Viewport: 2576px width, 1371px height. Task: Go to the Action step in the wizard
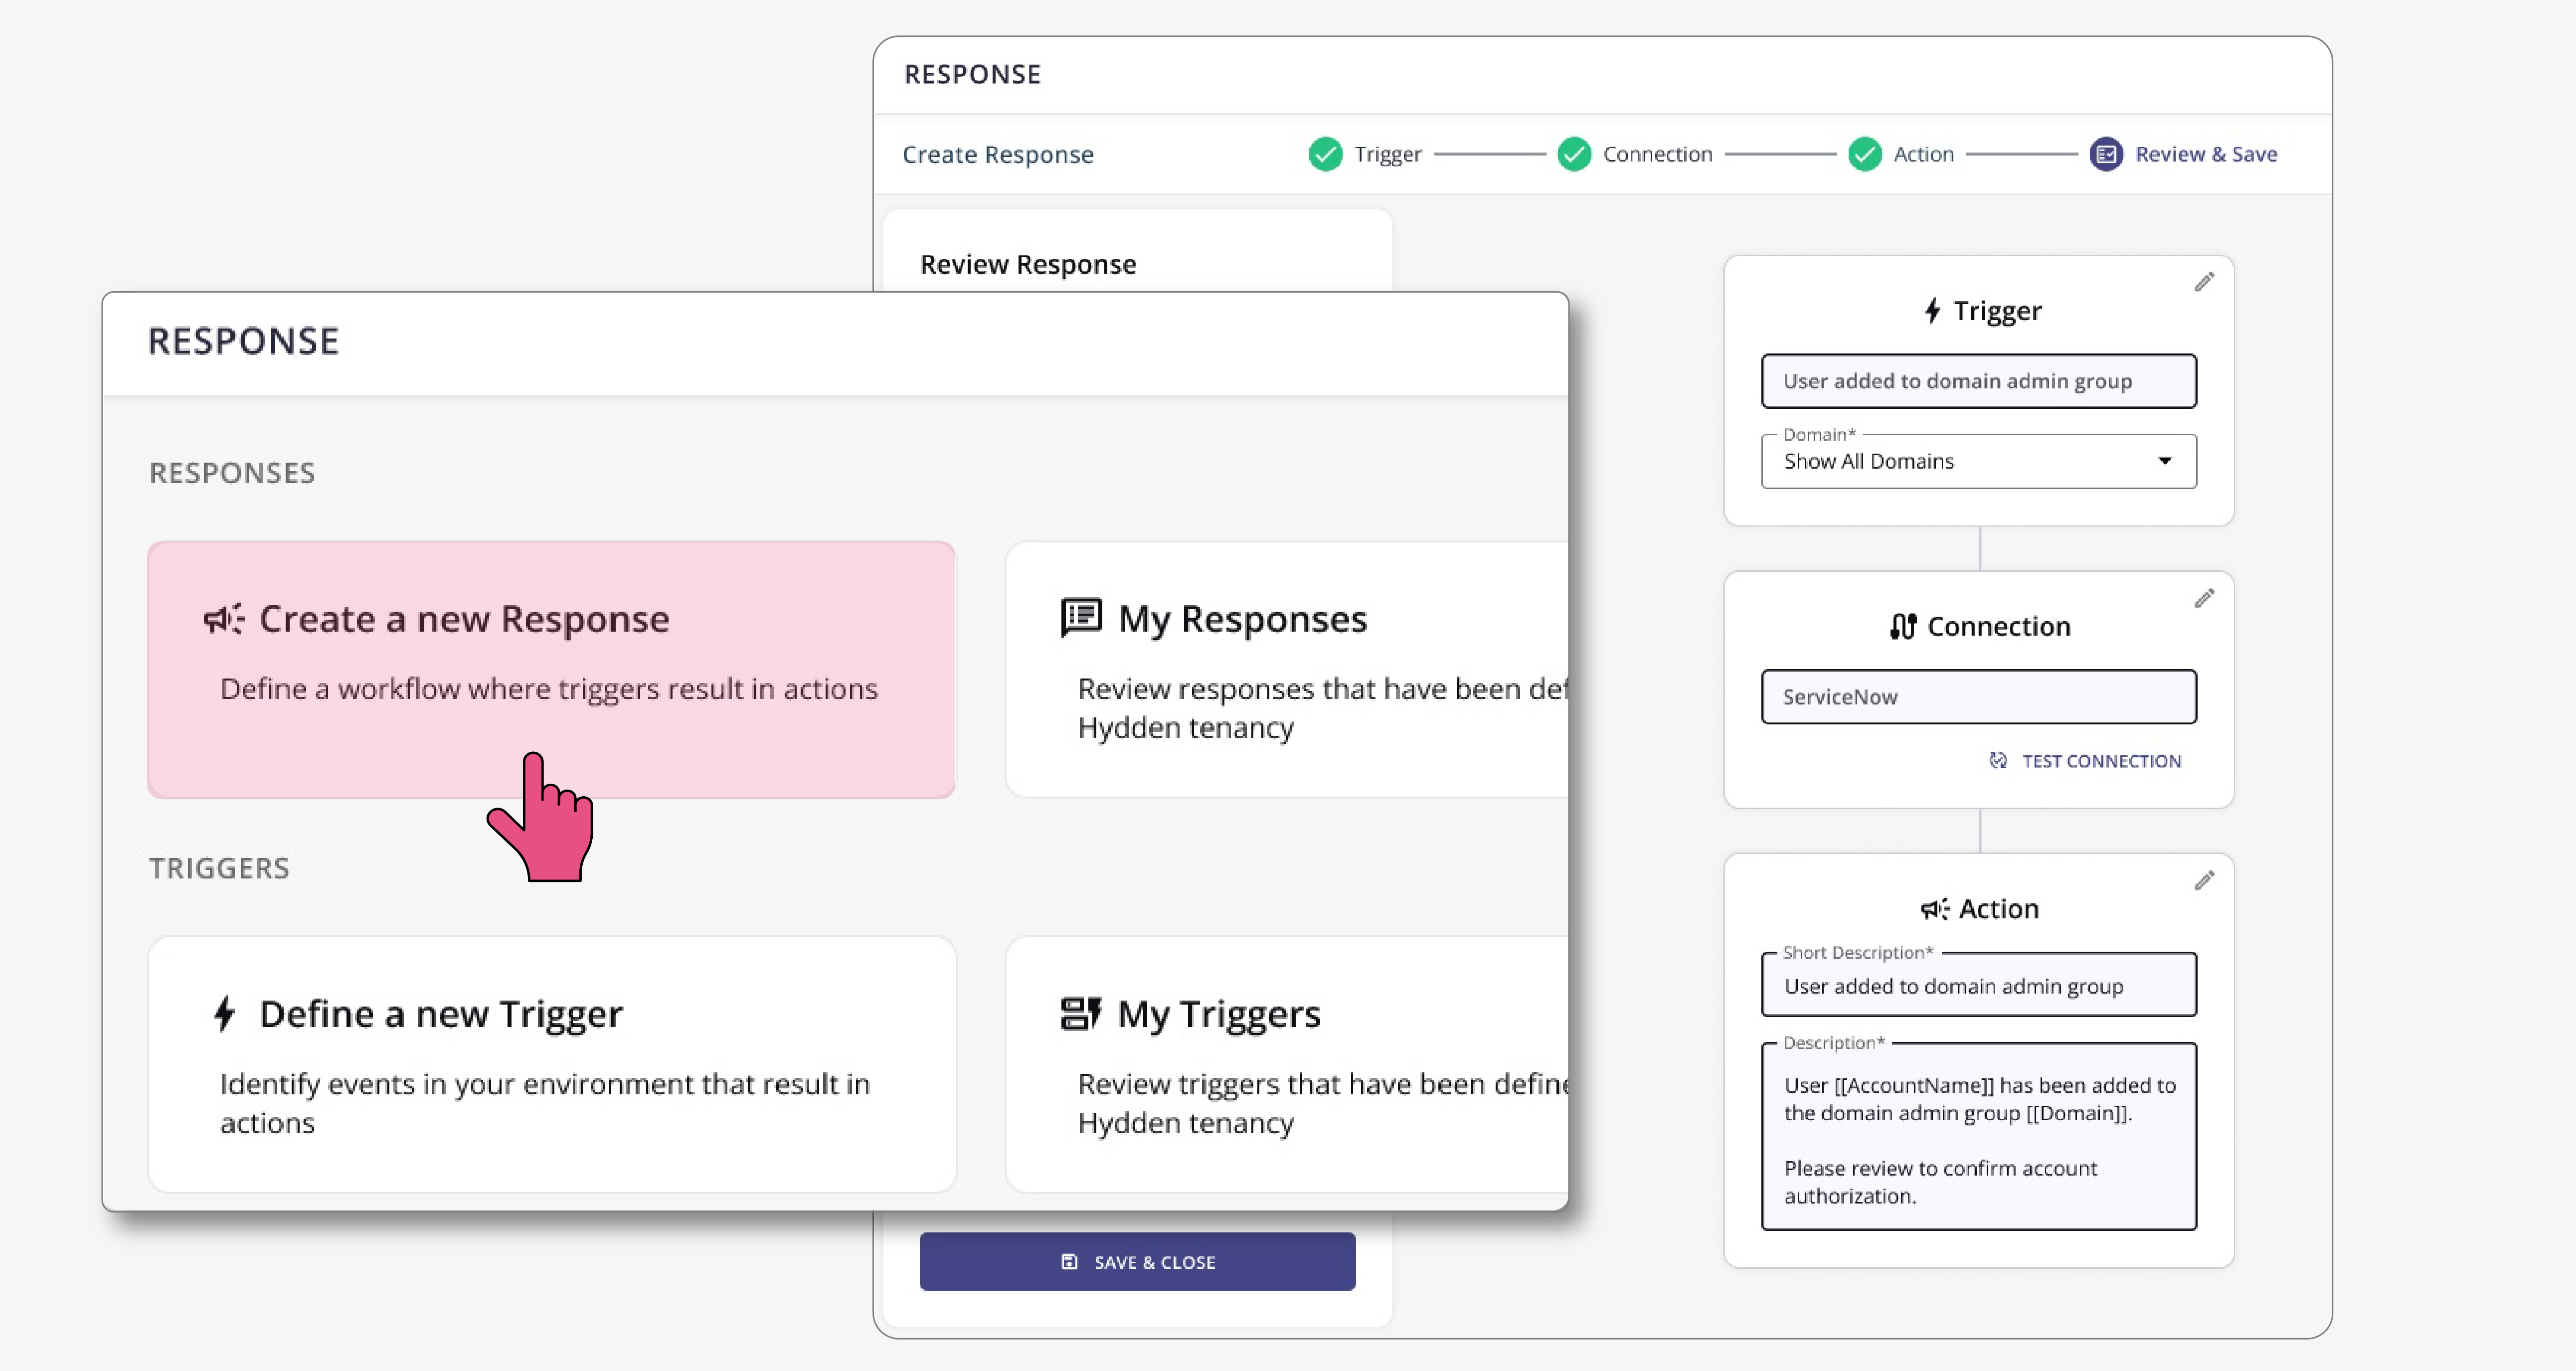(x=1922, y=154)
